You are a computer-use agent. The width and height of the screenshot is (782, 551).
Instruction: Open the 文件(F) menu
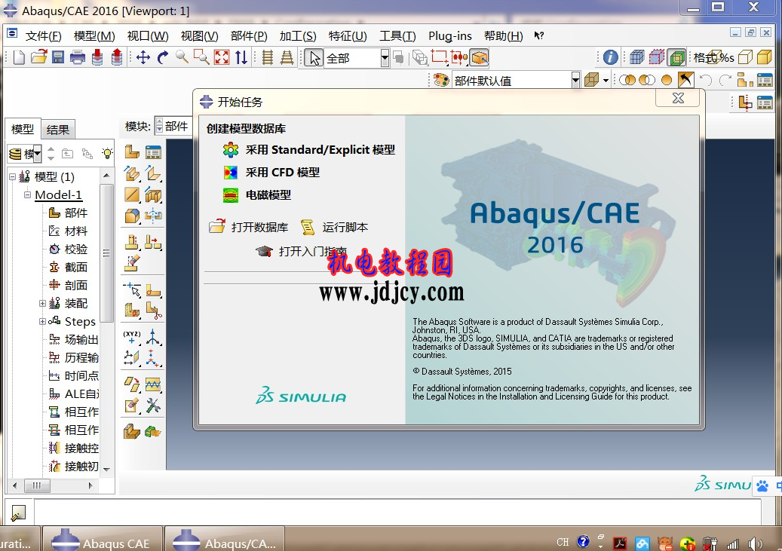tap(44, 36)
